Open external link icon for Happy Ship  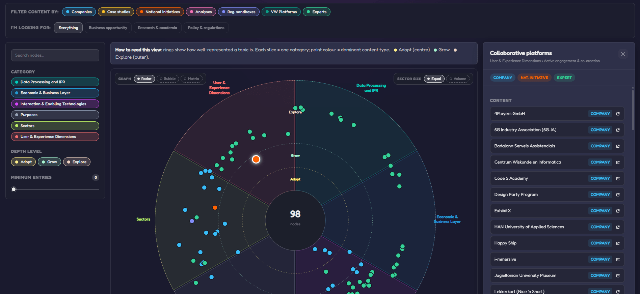[x=618, y=243]
